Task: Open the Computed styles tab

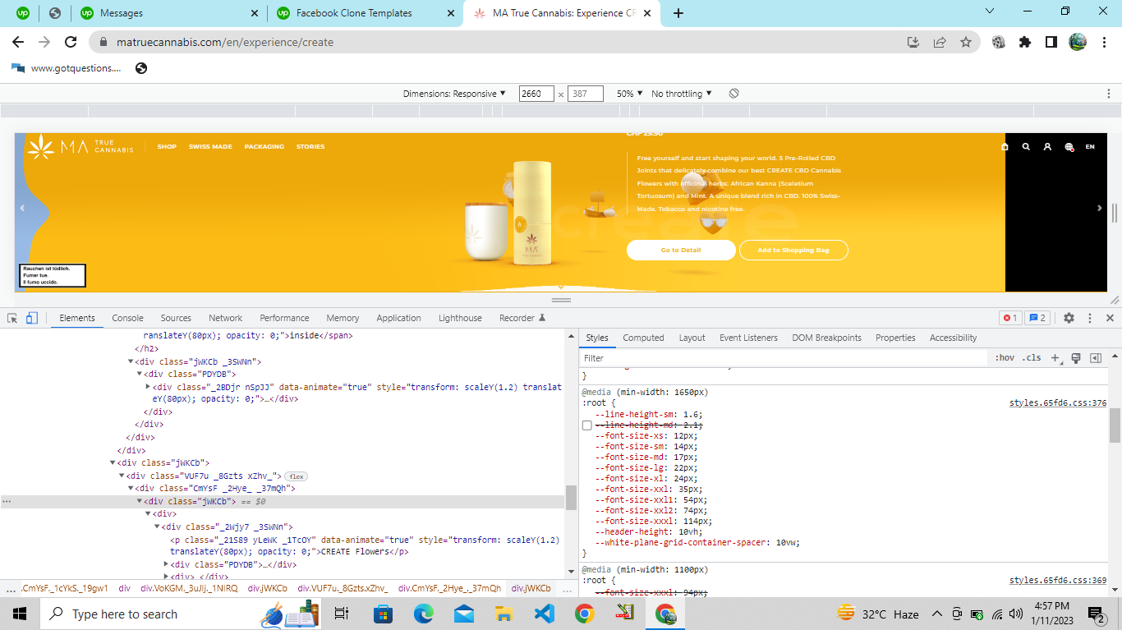Action: click(x=643, y=338)
